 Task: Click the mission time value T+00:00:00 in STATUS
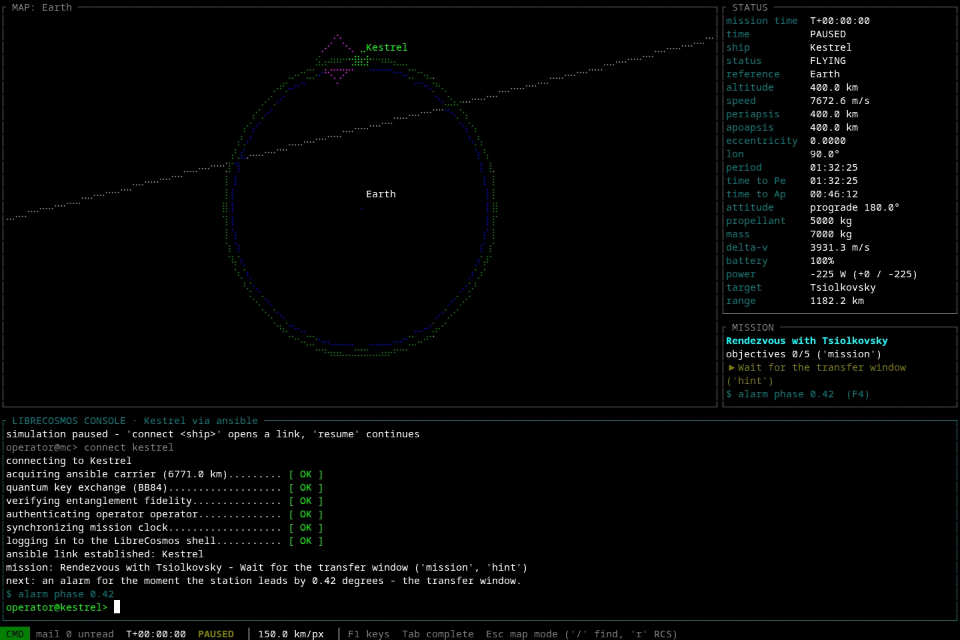pos(840,21)
